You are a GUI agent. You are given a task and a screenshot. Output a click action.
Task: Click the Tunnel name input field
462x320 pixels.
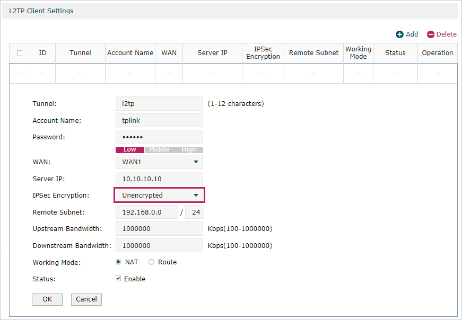(159, 104)
